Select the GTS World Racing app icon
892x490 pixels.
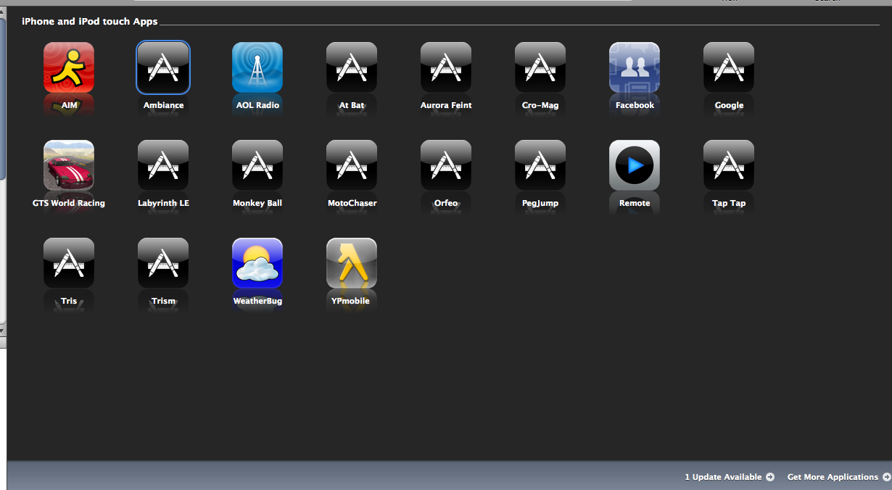click(69, 165)
